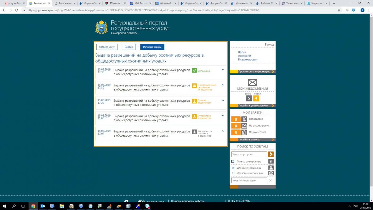This screenshot has height=210, width=373.
Task: Enable the Только электронные checkbox
Action: pos(233,161)
